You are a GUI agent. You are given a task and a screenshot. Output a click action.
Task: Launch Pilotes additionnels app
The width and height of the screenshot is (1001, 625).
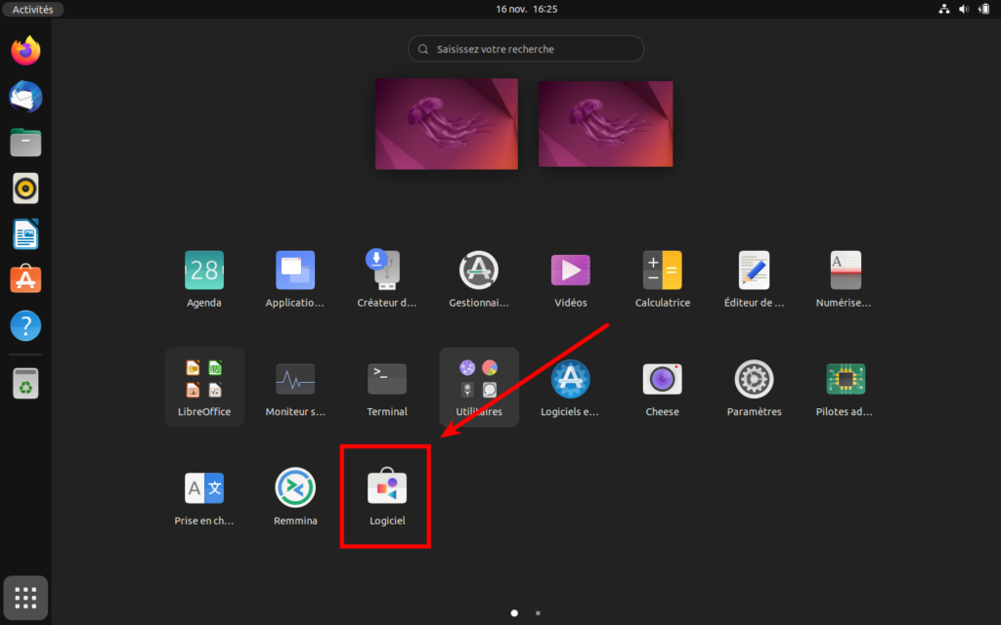(845, 379)
